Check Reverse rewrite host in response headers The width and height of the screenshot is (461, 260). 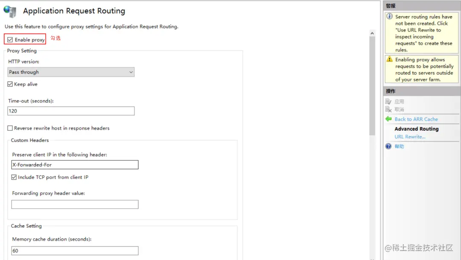click(10, 128)
